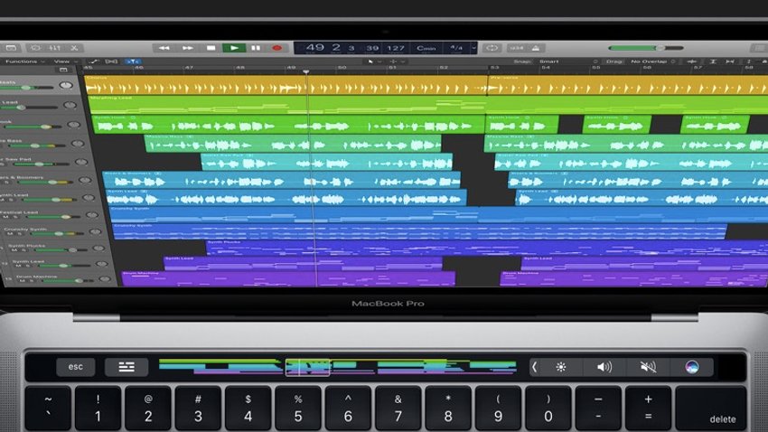Toggle the 1234 count-in button
768x432 pixels.
tap(517, 48)
